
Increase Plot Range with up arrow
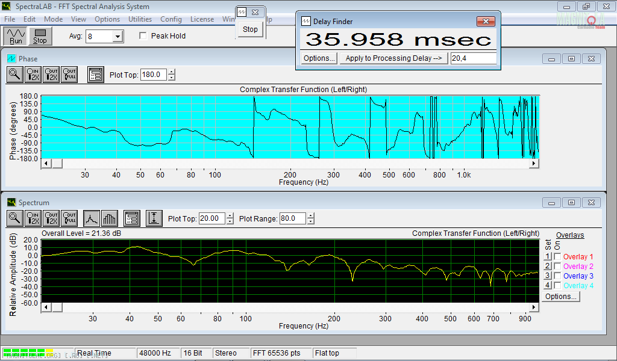(x=311, y=215)
